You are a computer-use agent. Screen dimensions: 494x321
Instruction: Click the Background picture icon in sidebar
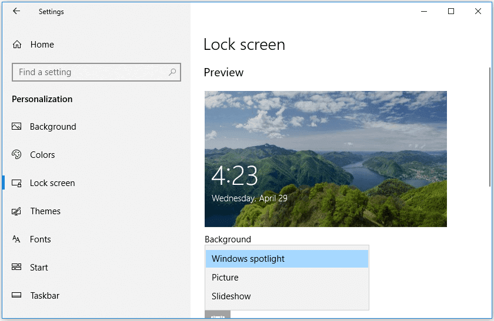pyautogui.click(x=17, y=127)
